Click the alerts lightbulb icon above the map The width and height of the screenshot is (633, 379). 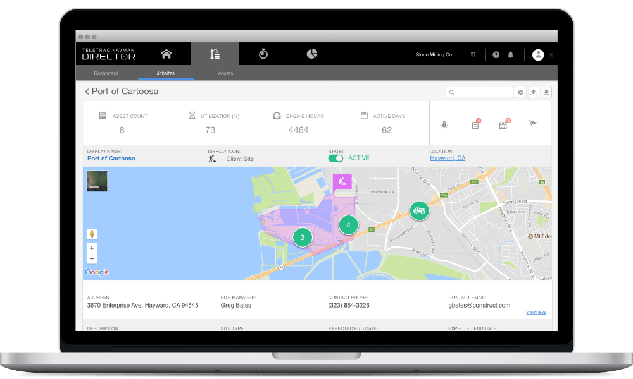444,125
